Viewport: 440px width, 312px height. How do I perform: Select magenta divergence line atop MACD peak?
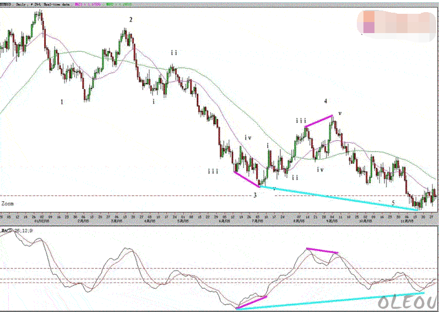(323, 251)
